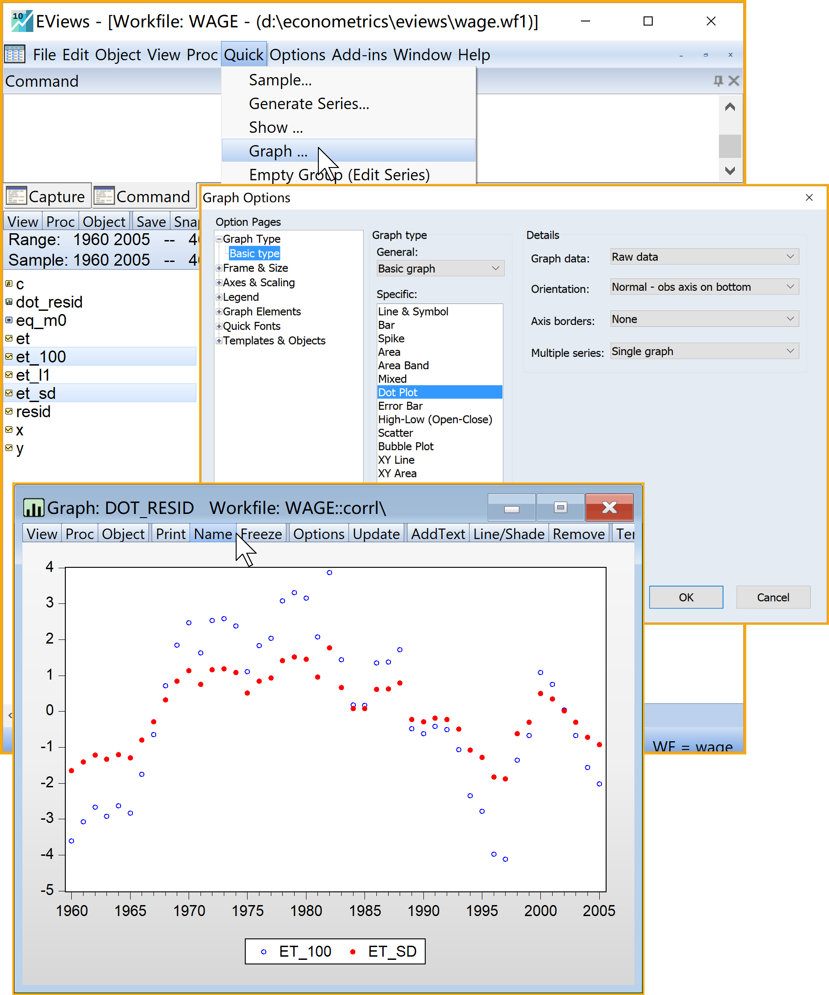Expand the Frame & Size options node
Image resolution: width=829 pixels, height=995 pixels.
pyautogui.click(x=219, y=268)
